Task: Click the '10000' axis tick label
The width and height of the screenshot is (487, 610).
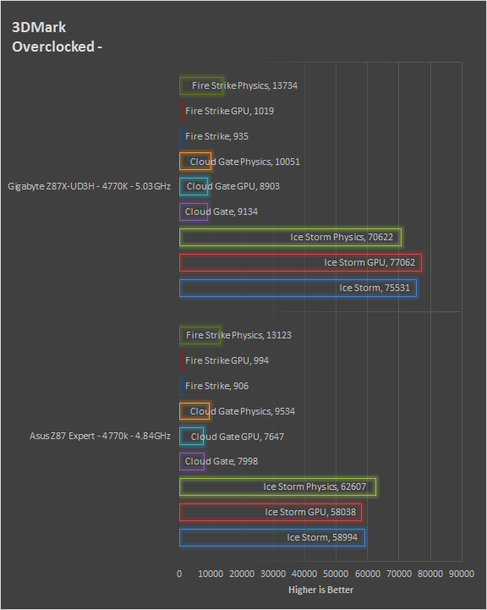Action: [x=211, y=574]
